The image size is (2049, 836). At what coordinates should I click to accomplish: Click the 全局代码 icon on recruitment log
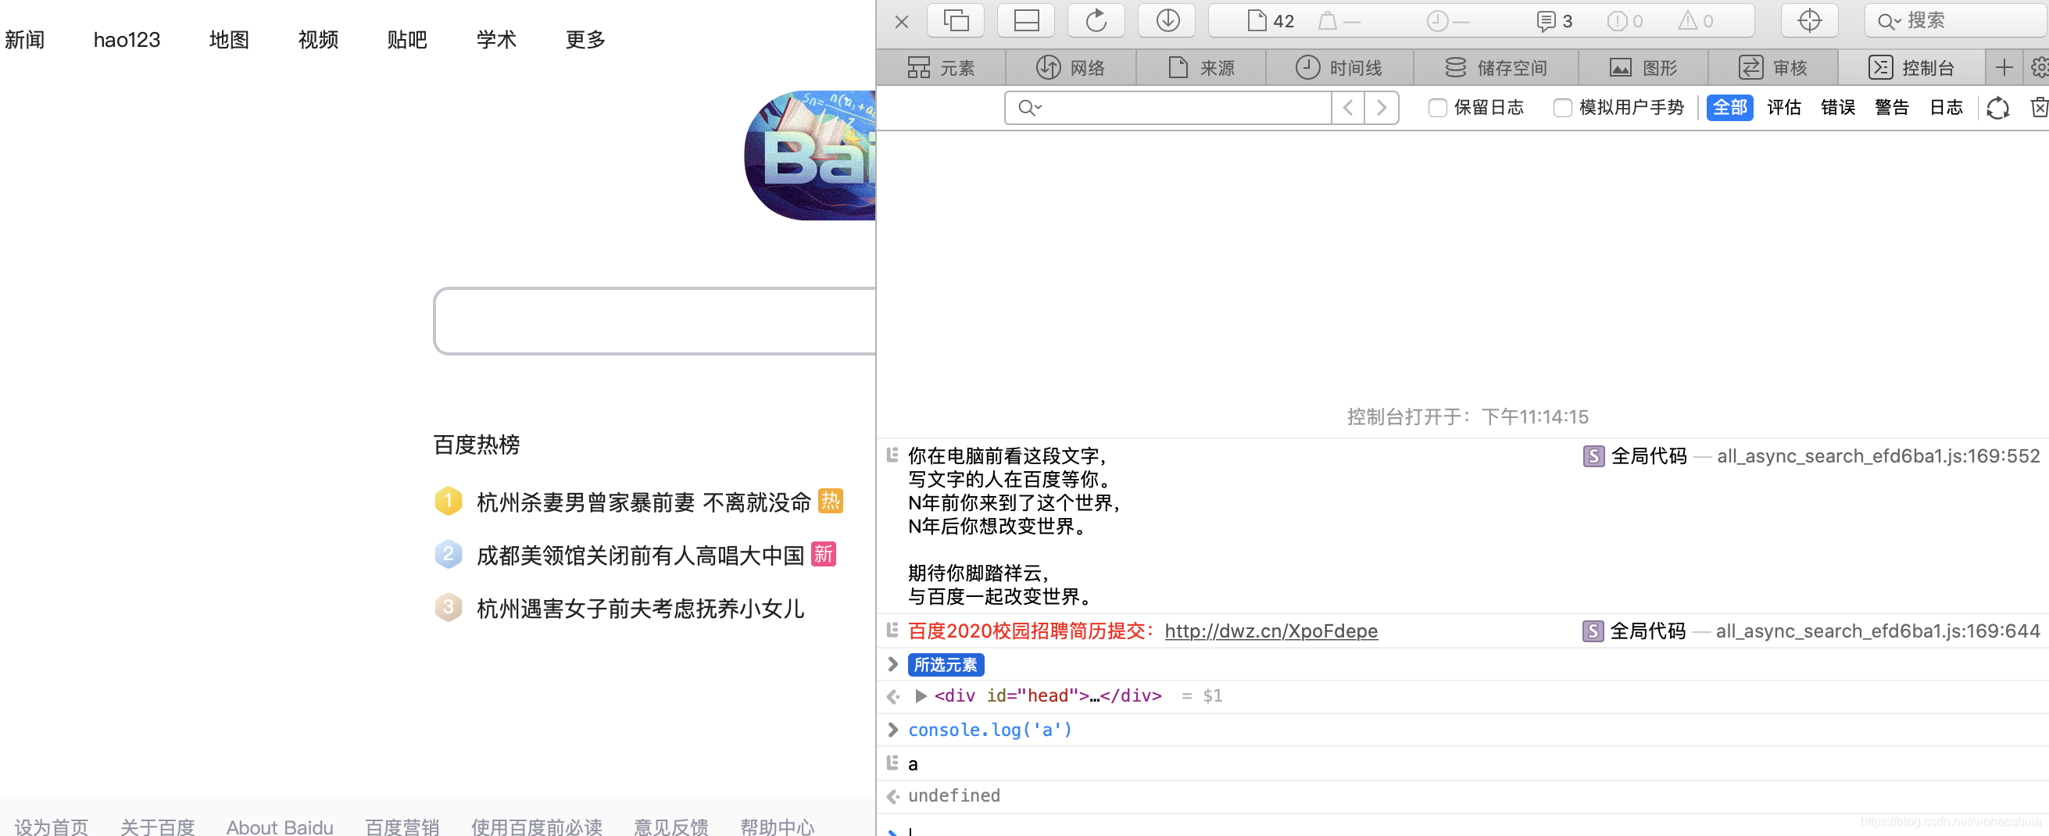point(1593,631)
